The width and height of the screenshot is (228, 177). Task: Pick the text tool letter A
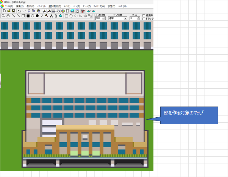51,16
